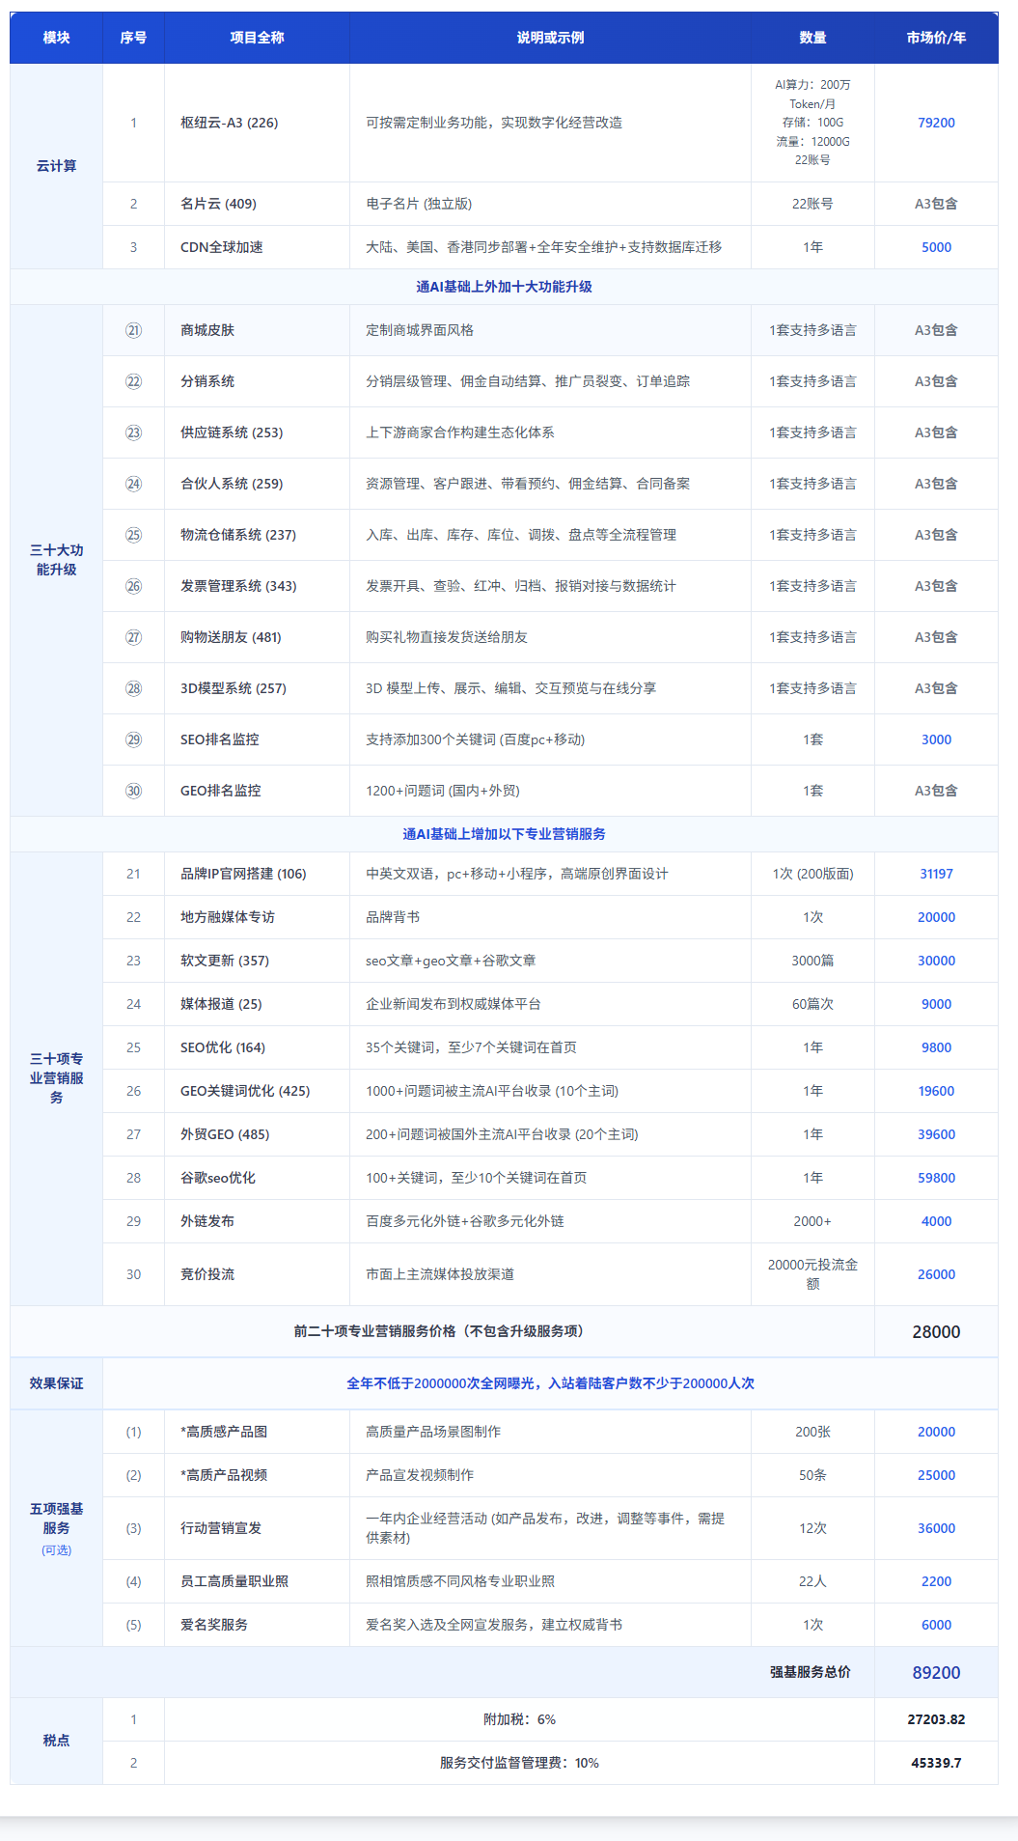Click the 79200 price for 枢纽云-A3
The image size is (1018, 1841).
point(936,123)
